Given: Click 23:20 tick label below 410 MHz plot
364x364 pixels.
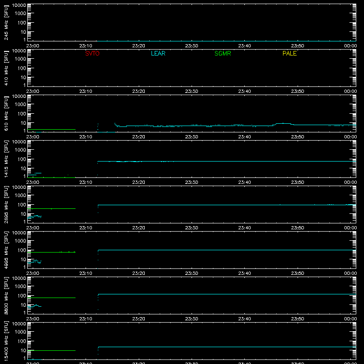Looking at the screenshot, I should [139, 91].
